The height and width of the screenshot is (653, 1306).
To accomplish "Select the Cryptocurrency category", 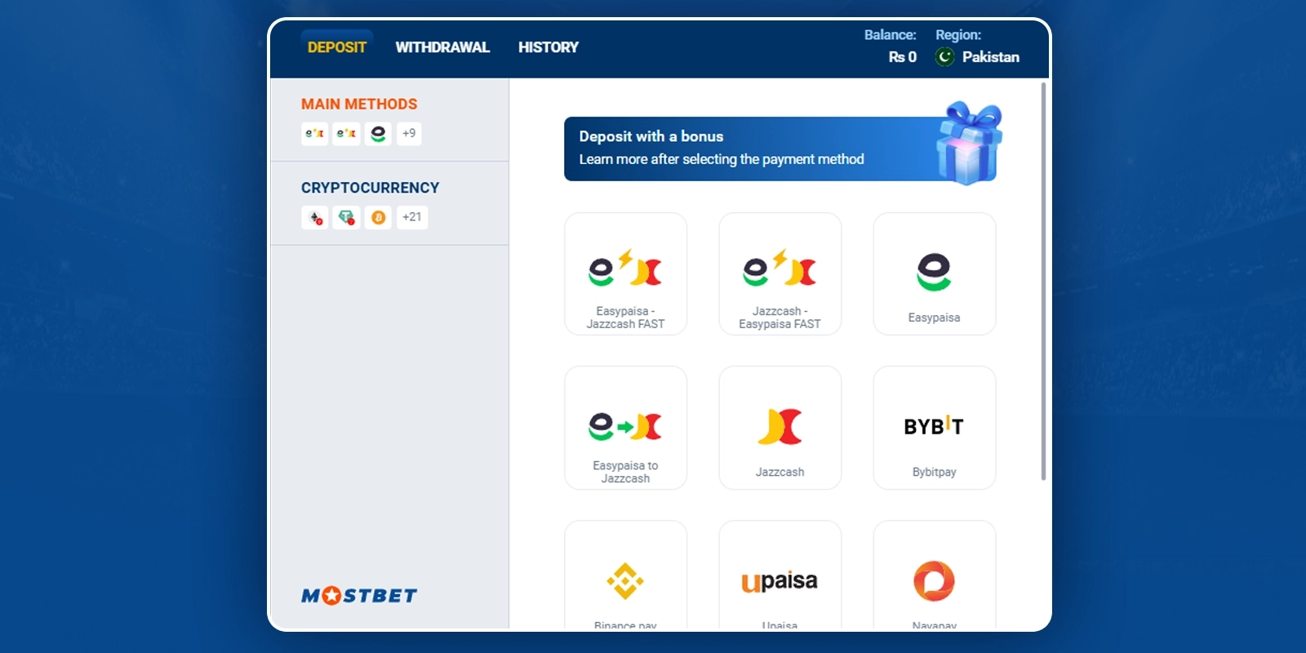I will click(x=370, y=188).
